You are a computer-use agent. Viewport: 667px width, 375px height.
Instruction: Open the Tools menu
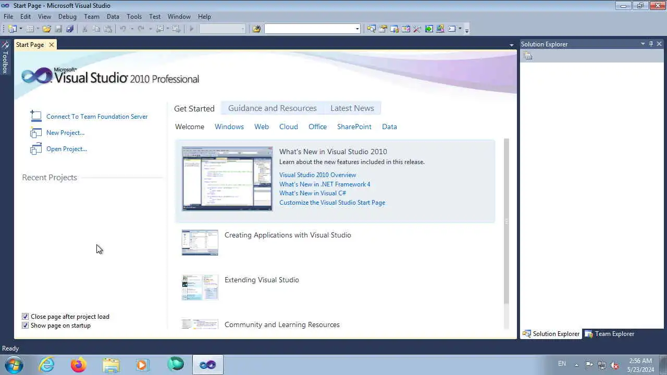(x=134, y=17)
